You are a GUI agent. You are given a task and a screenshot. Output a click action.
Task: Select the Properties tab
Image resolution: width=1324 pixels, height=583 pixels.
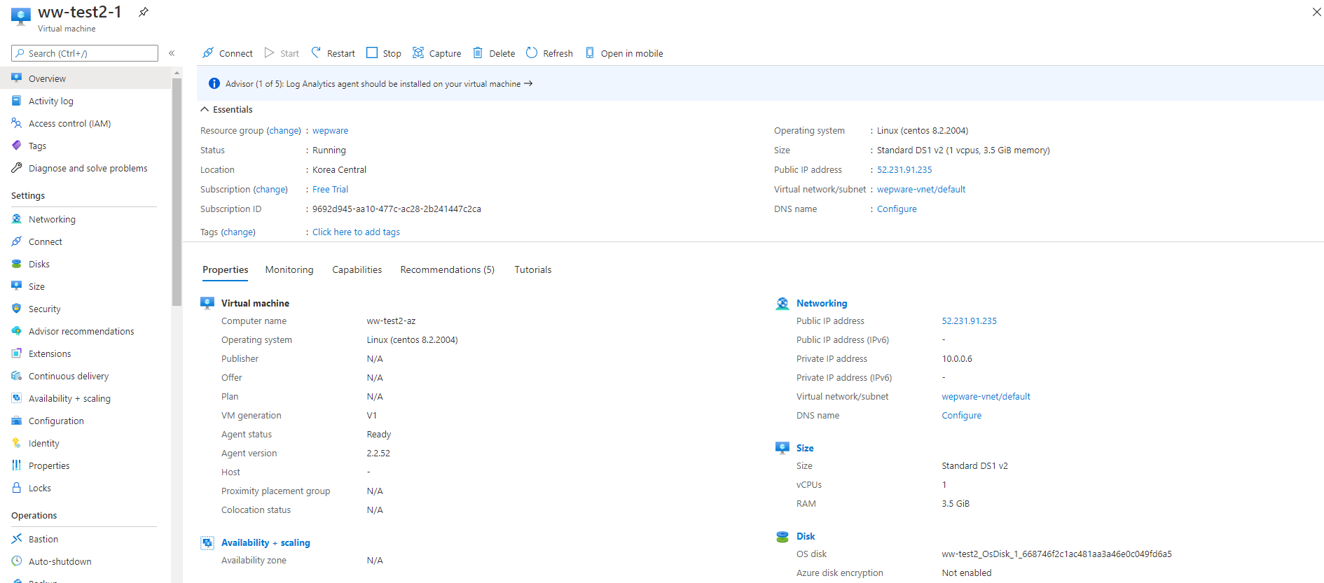tap(226, 269)
